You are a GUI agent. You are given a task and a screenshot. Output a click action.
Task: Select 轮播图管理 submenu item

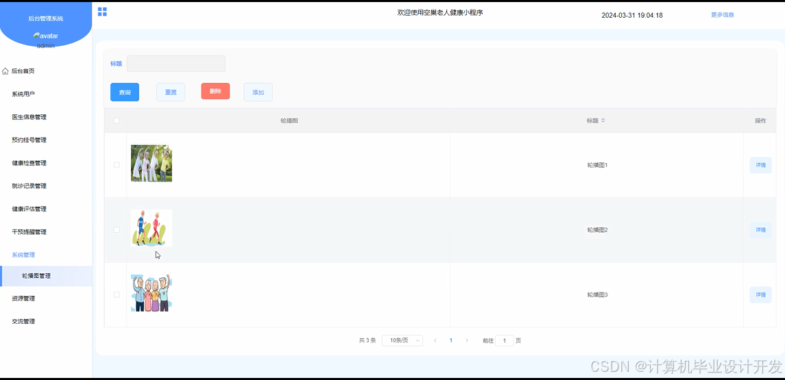(x=45, y=276)
